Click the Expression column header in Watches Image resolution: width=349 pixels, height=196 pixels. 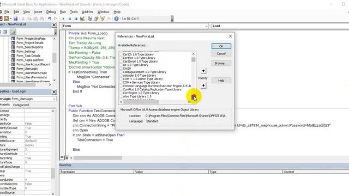97,172
